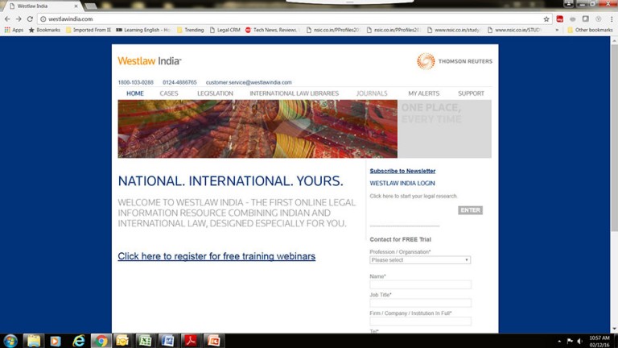Expand Profession / Organisation dropdown
The width and height of the screenshot is (618, 348).
[x=420, y=260]
